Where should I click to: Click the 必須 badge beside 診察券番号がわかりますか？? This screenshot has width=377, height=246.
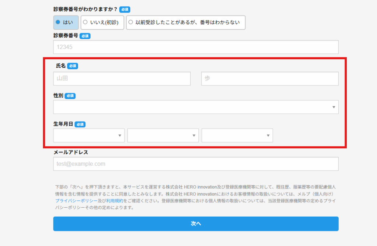(125, 10)
